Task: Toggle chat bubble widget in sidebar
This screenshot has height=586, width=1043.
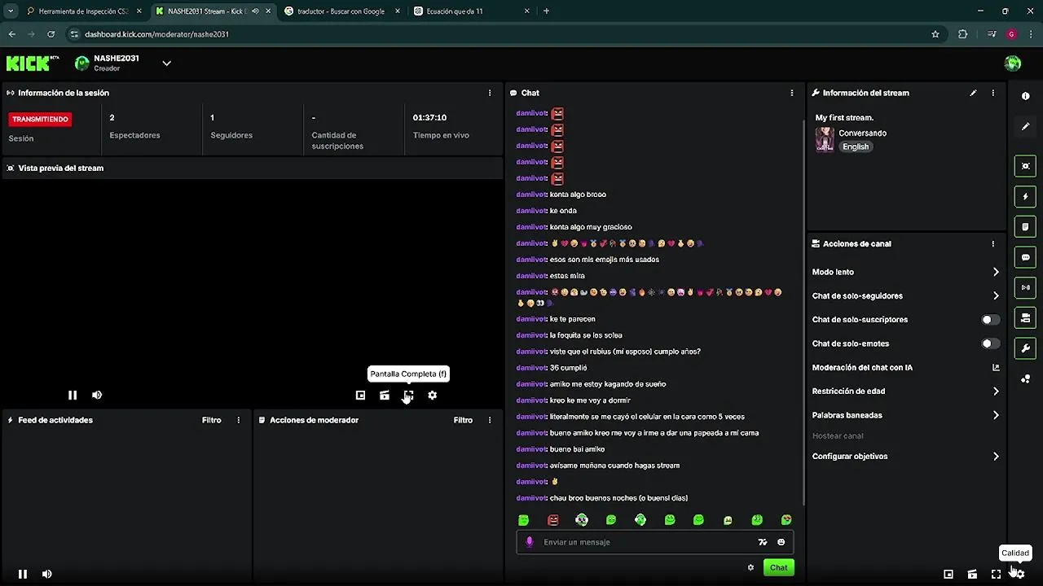Action: click(x=1026, y=257)
